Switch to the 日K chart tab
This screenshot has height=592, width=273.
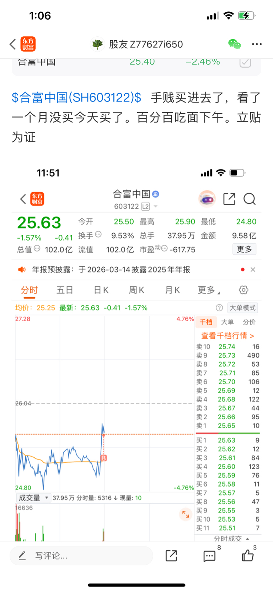coord(101,290)
